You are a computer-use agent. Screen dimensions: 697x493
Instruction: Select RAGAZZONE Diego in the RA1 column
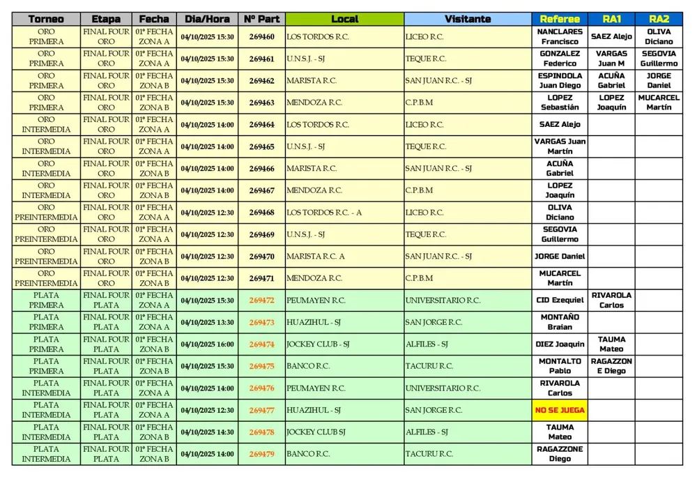611,367
